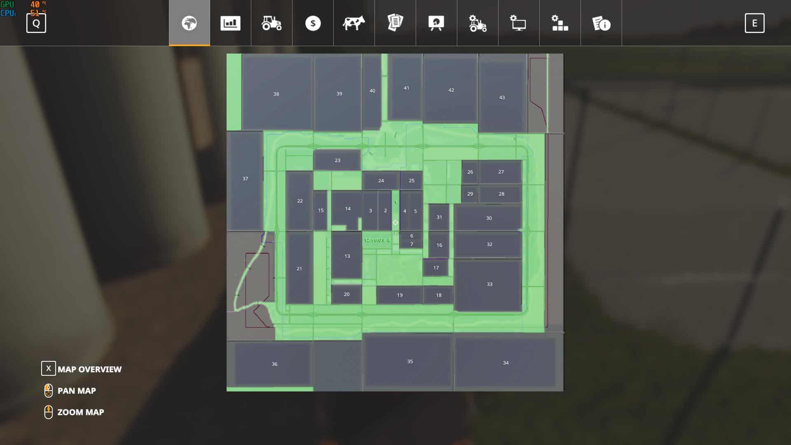Image resolution: width=791 pixels, height=445 pixels.
Task: Click the X Map Overview key button
Action: click(x=49, y=368)
